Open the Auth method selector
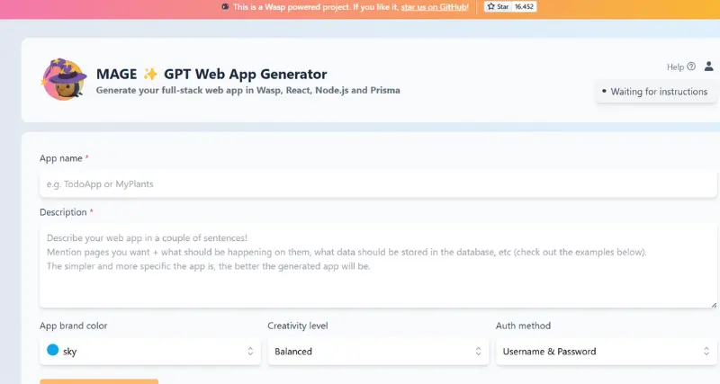720x384 pixels. pyautogui.click(x=604, y=352)
